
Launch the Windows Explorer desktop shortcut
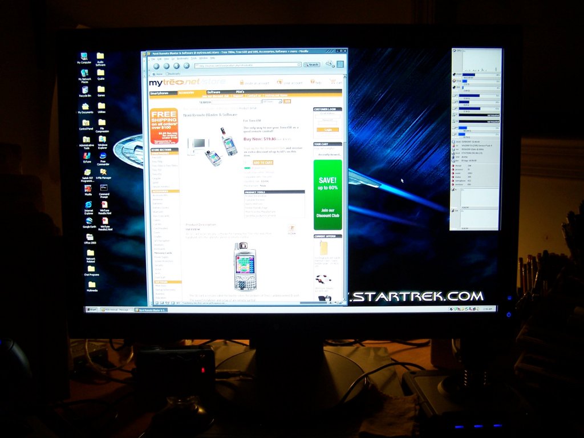(x=103, y=143)
